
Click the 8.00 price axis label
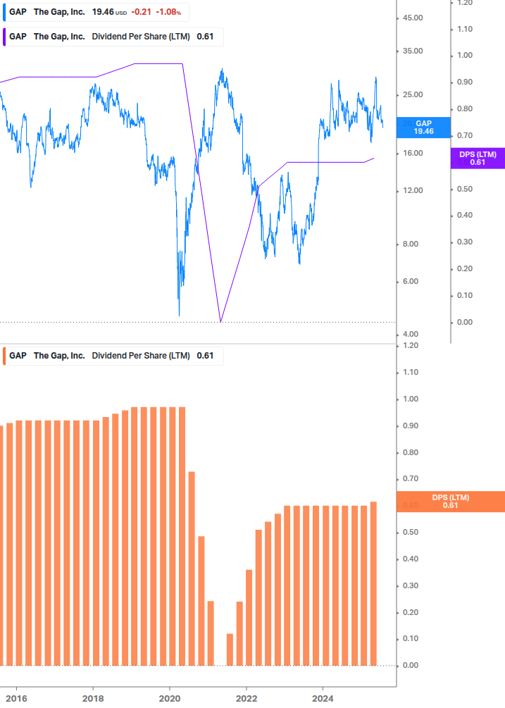pyautogui.click(x=411, y=244)
